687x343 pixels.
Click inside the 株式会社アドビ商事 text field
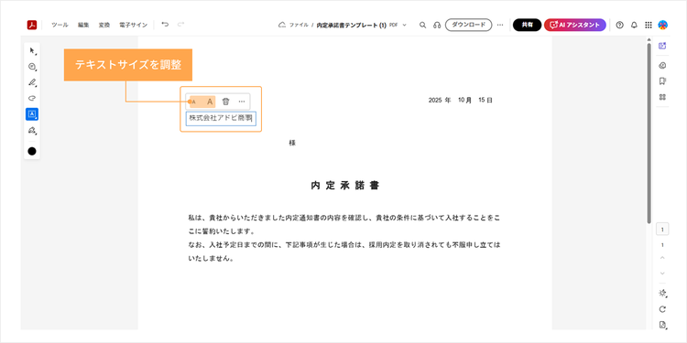tap(221, 119)
